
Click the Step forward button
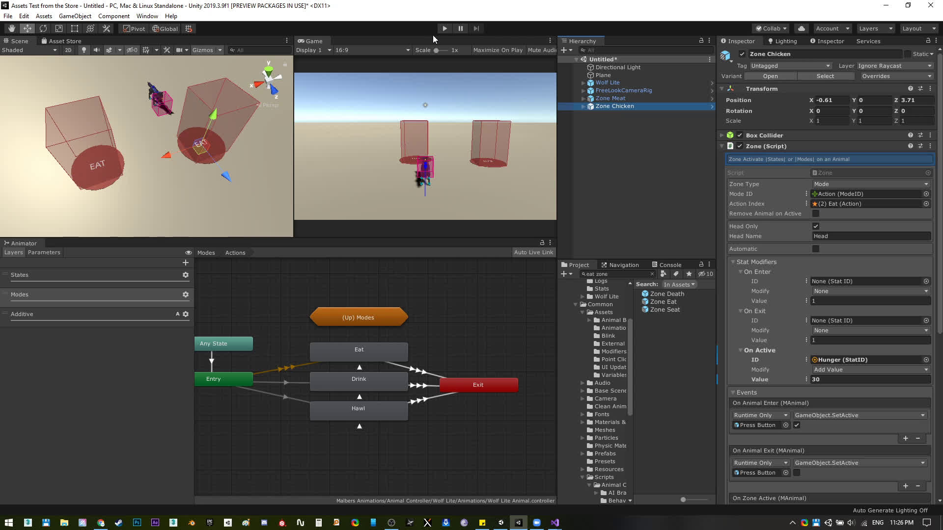tap(476, 28)
